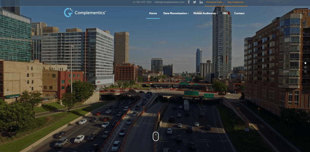Click the scroll-down mouse icon
The width and height of the screenshot is (310, 152).
pos(156,136)
